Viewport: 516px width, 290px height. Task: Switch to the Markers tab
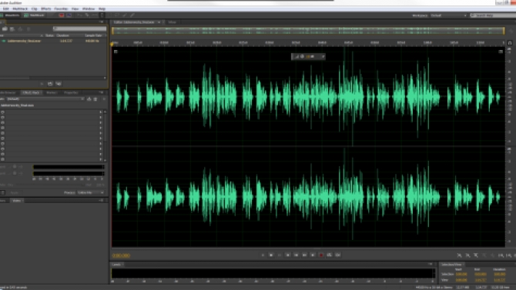52,93
